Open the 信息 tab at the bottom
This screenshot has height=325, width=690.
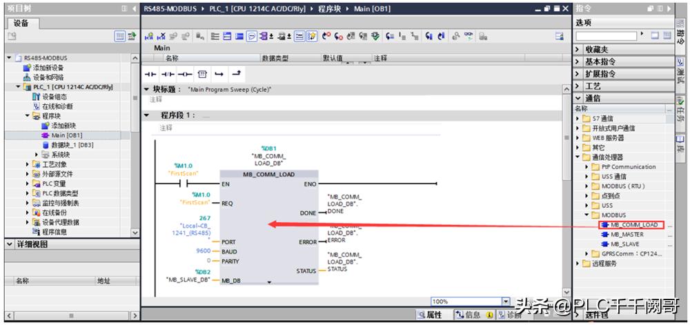467,315
